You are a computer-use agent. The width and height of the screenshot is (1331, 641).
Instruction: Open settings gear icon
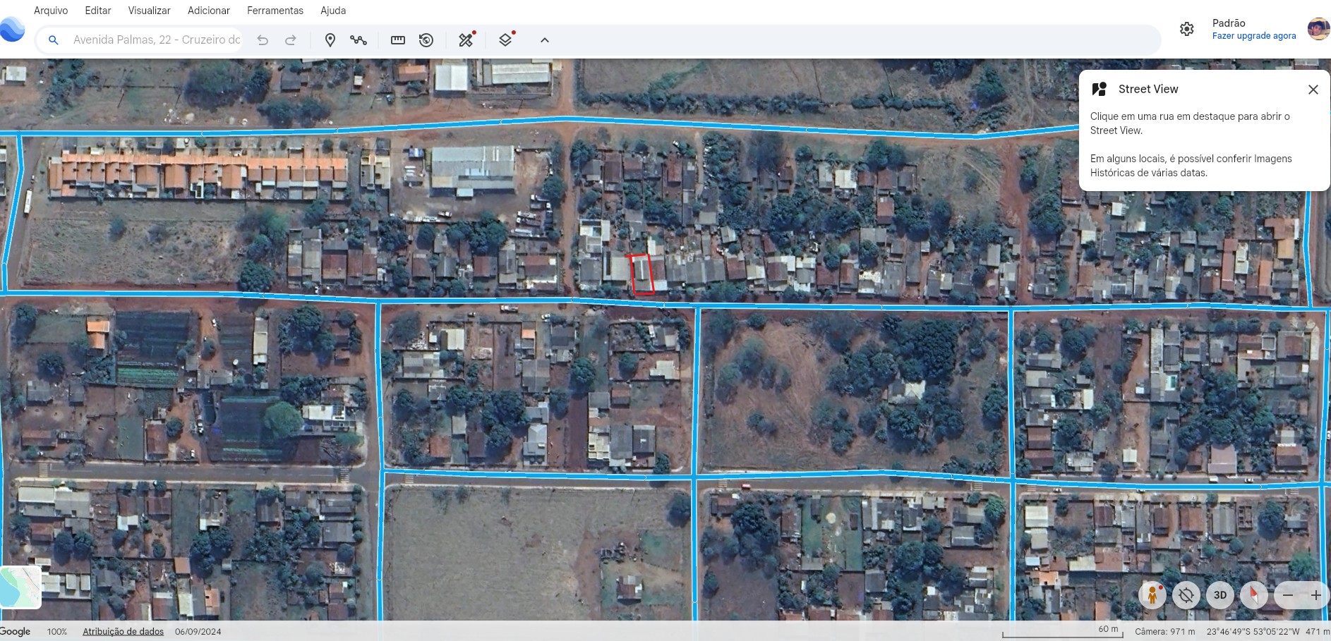pos(1187,29)
